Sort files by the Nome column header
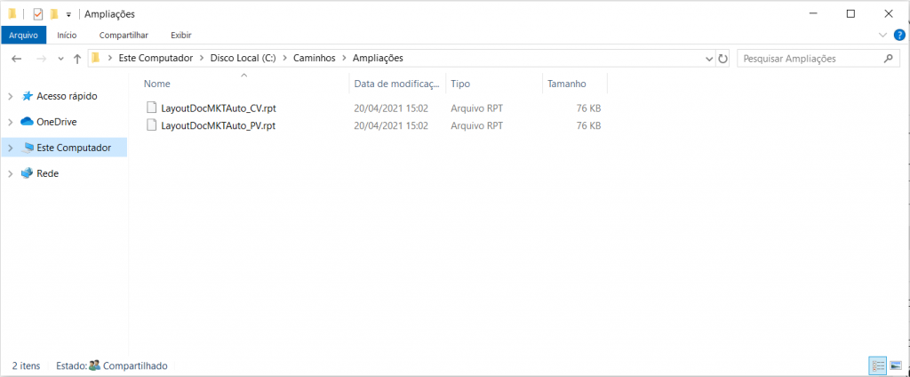 point(156,84)
